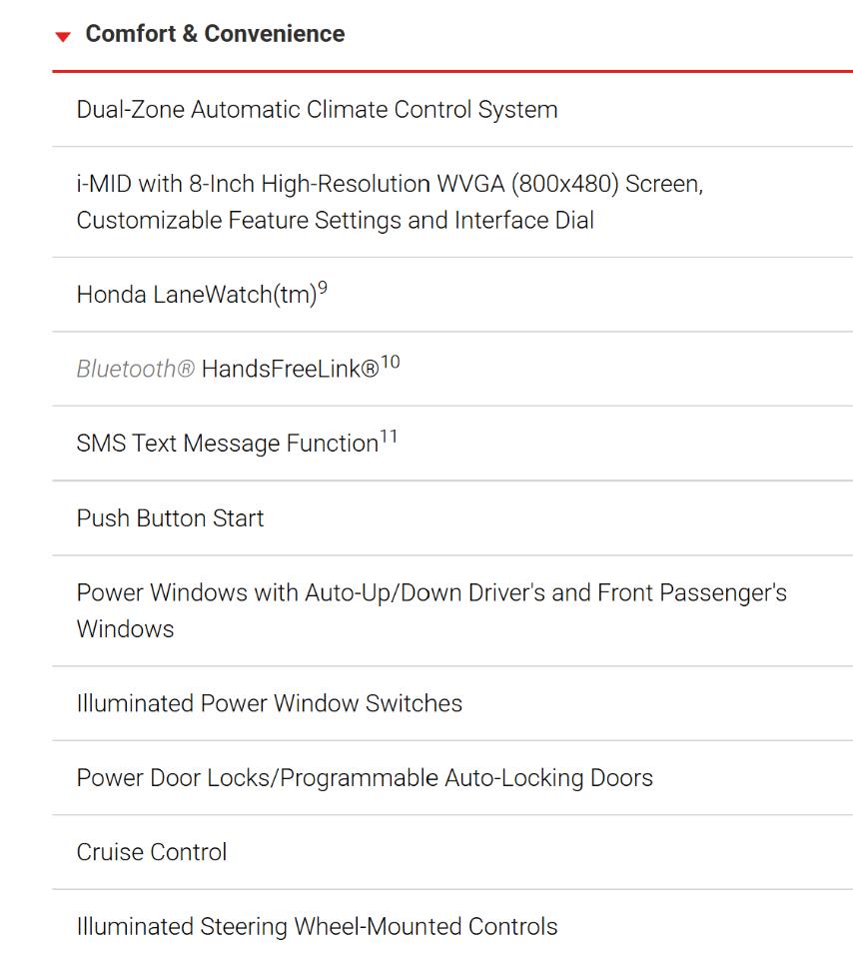Open footnote 11 after SMS Text Message

click(389, 437)
